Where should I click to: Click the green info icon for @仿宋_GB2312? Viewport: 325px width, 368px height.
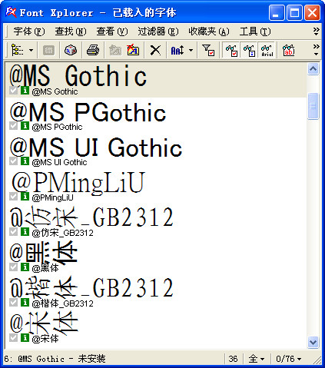25,232
